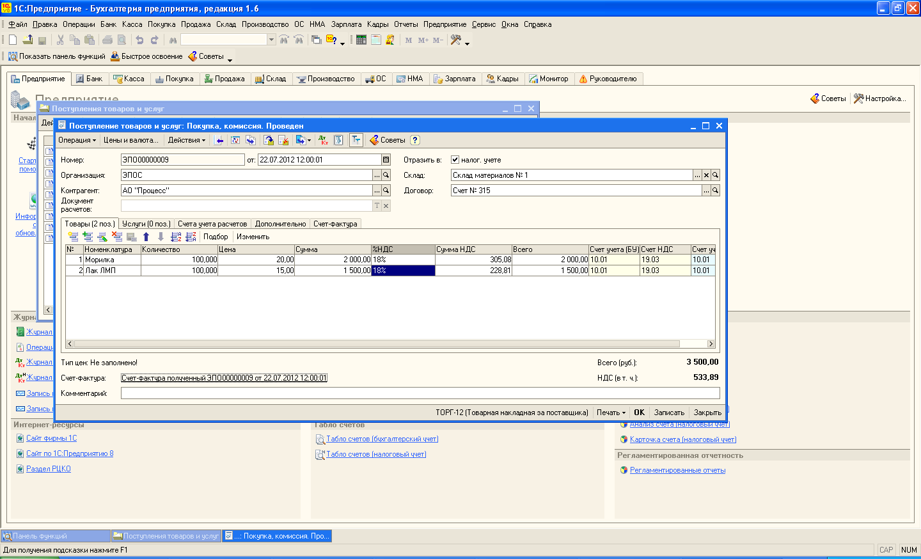Click the Закрыть button

point(707,413)
